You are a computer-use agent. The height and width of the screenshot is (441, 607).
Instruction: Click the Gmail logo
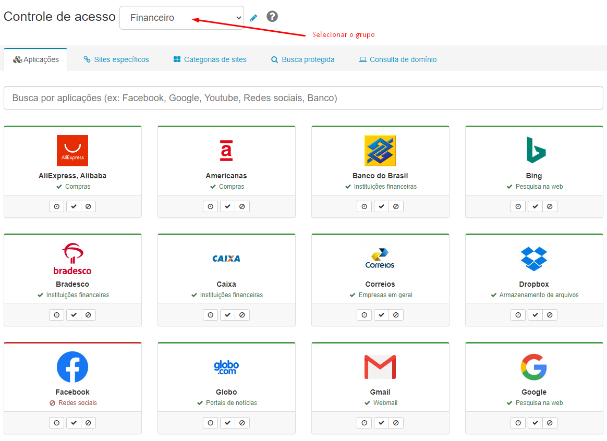380,367
